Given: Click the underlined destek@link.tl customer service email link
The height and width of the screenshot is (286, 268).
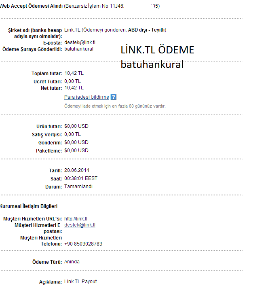Looking at the screenshot, I should (80, 225).
